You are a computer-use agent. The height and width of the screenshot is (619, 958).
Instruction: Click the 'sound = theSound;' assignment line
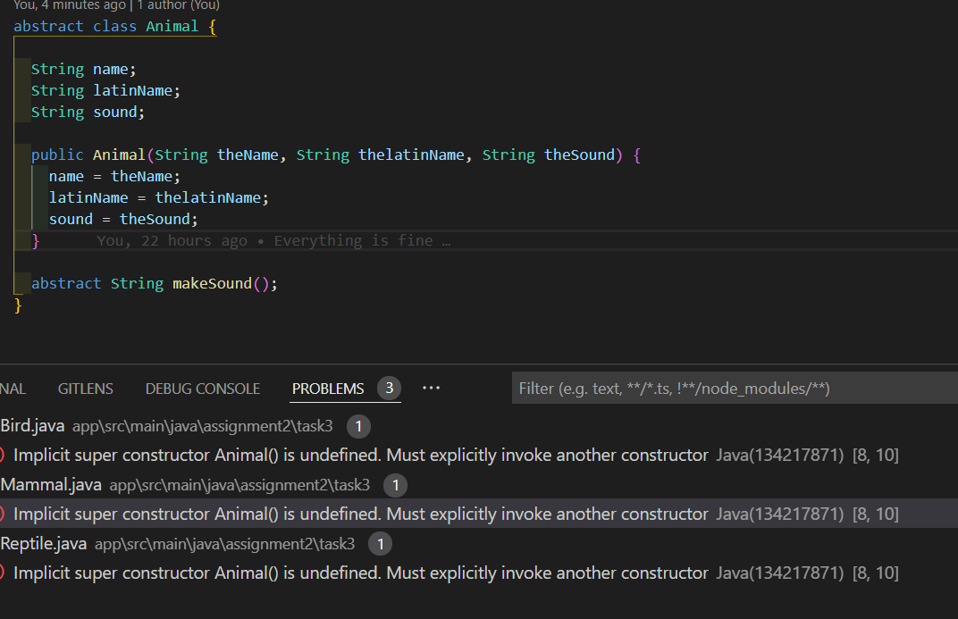click(x=123, y=219)
